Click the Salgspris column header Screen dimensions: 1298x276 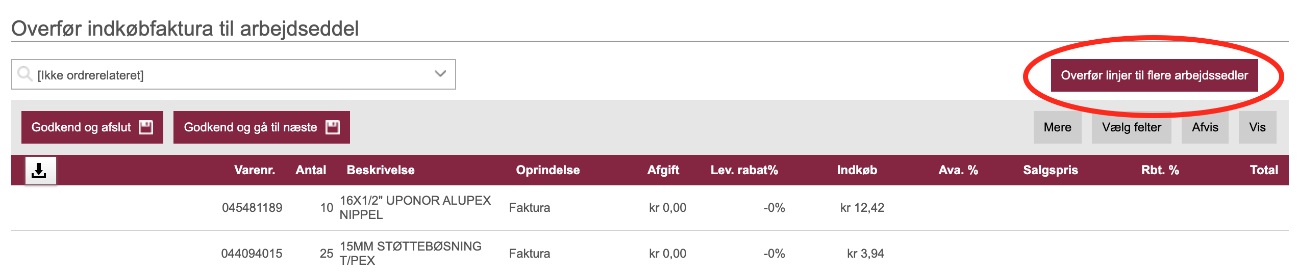coord(1051,170)
